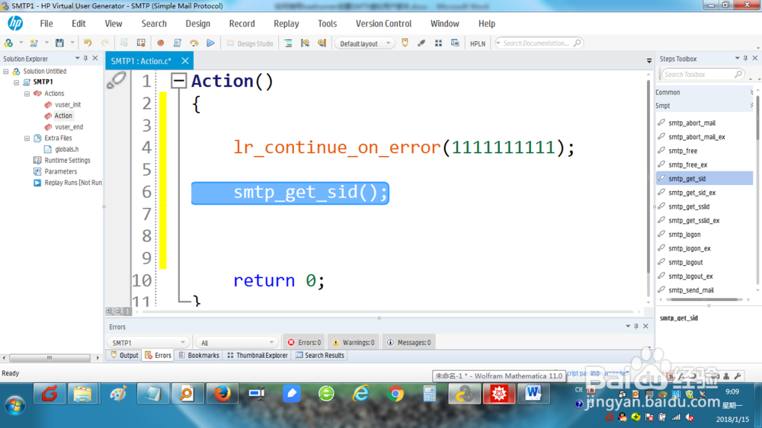
Task: Open the SMTP1 dropdown in Errors pane
Action: 148,343
